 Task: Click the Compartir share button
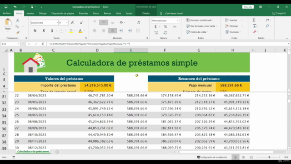[279, 13]
